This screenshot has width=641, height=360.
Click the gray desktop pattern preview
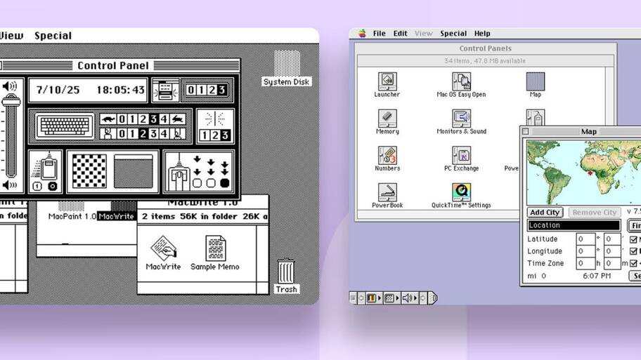(x=134, y=171)
